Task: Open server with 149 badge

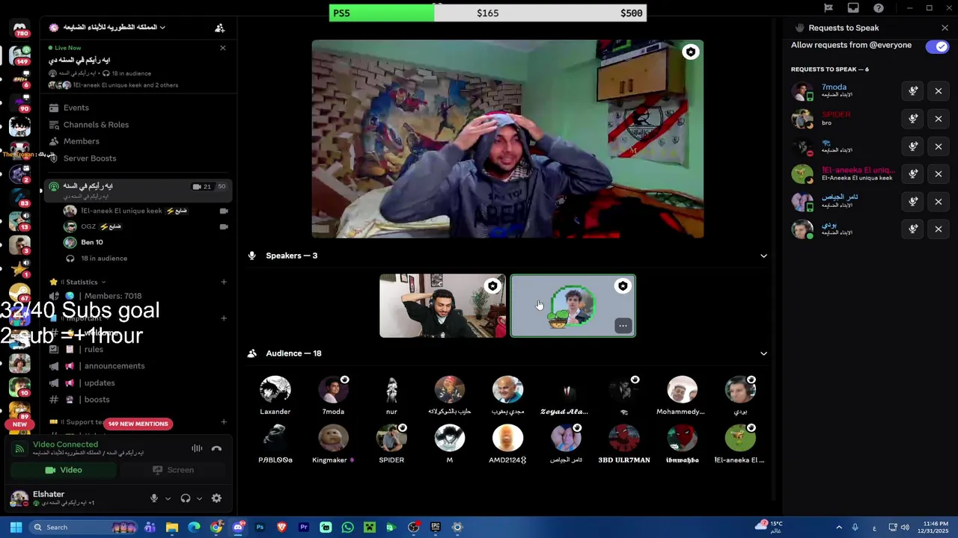Action: pos(19,55)
